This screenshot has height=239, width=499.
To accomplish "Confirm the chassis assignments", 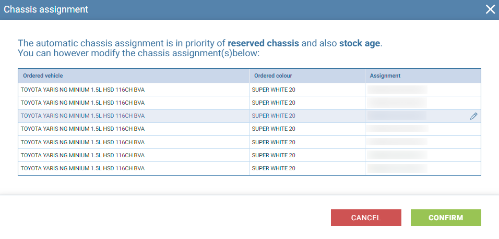I will click(x=446, y=218).
